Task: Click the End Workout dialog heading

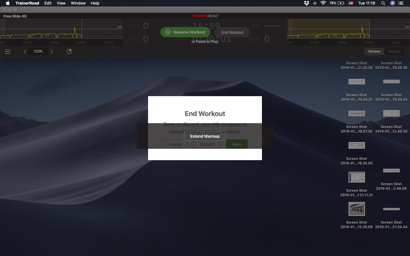Action: point(205,114)
